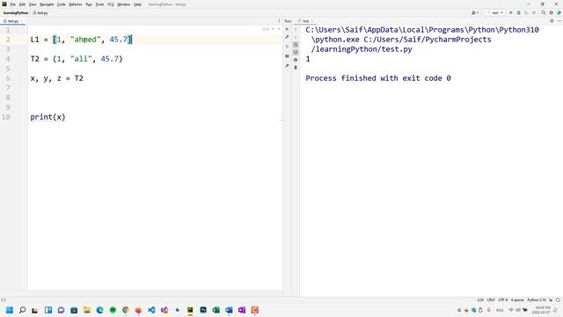Screen dimensions: 563x317
Task: Click the UTF-8 encoding in status bar
Action: (x=503, y=299)
